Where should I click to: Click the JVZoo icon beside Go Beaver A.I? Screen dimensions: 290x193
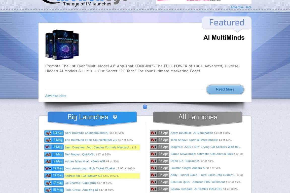pos(48,175)
